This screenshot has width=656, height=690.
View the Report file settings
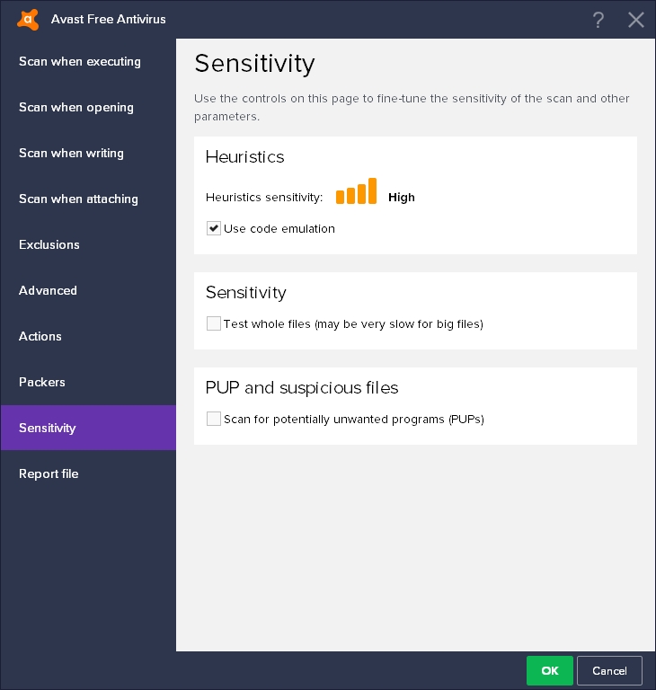(49, 473)
